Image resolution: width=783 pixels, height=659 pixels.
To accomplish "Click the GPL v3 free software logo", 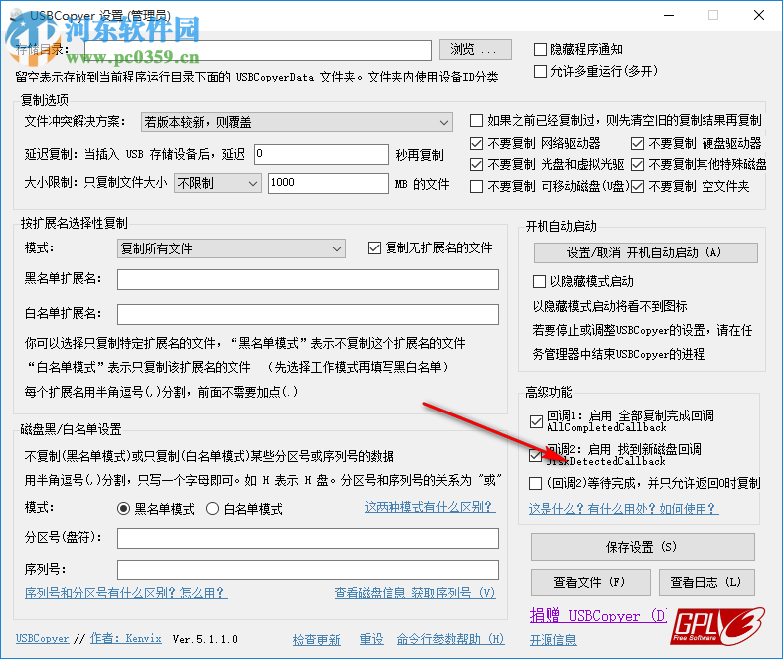I will pos(717,626).
